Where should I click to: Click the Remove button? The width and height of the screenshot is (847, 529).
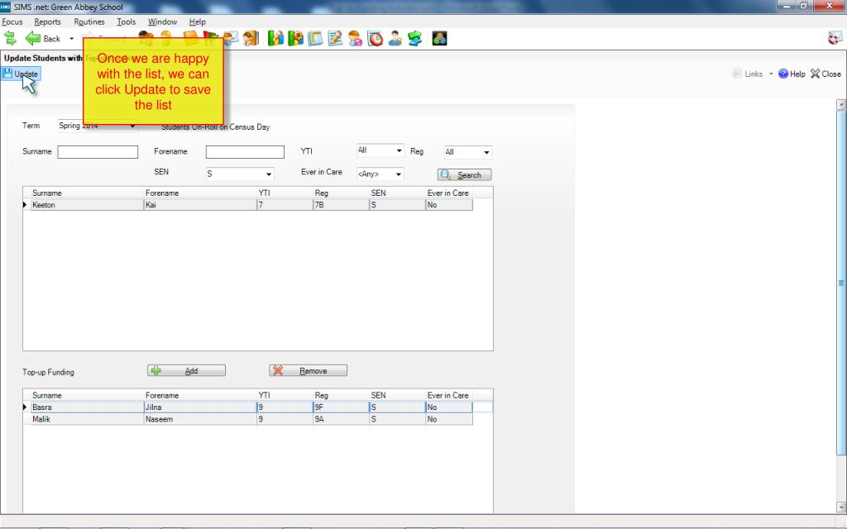pos(308,371)
